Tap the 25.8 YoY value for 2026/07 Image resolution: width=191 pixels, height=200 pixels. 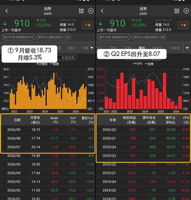[x=72, y=147]
